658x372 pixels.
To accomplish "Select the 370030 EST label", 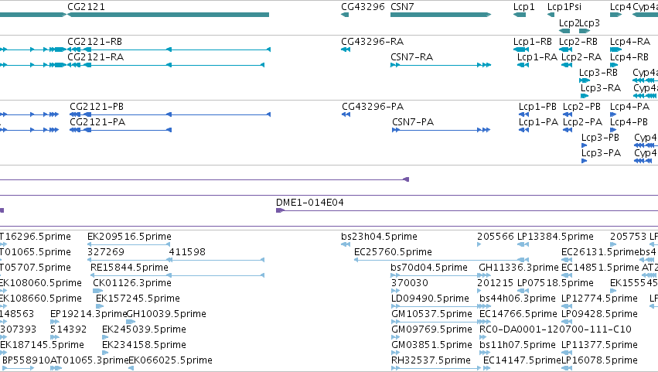I will click(x=410, y=283).
